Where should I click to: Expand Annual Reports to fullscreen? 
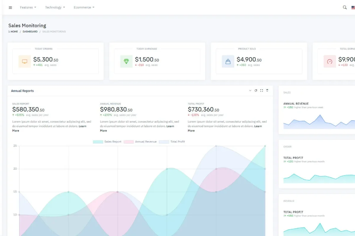click(x=262, y=91)
